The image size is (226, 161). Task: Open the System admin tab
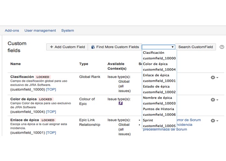pyautogui.click(x=68, y=30)
